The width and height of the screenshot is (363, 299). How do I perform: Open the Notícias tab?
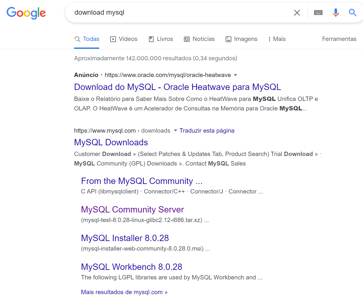click(x=199, y=39)
